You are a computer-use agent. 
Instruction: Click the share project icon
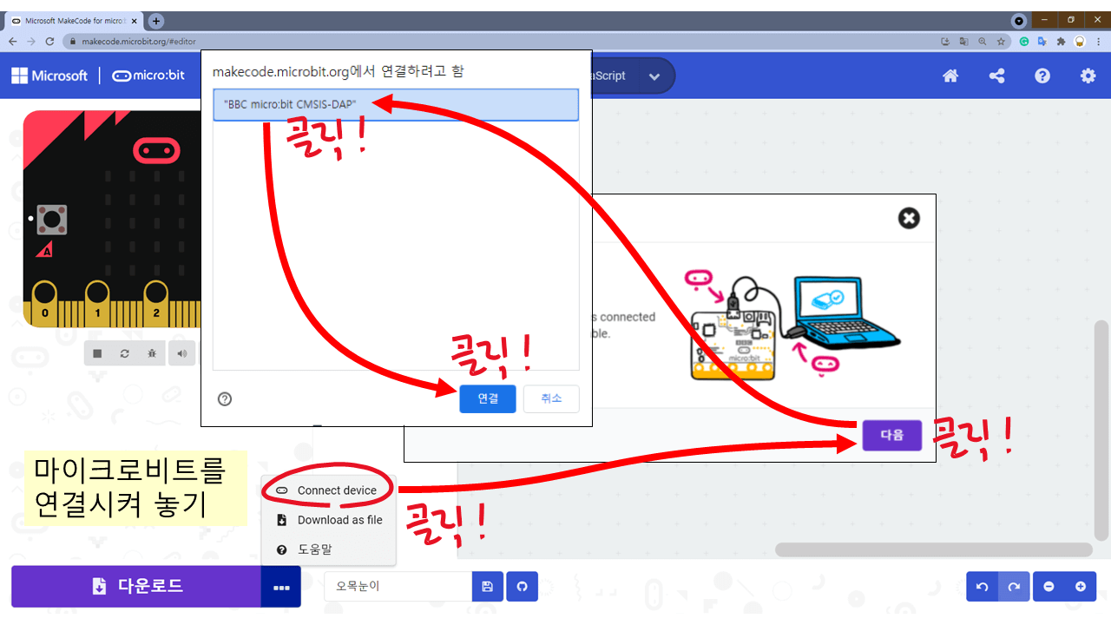[x=996, y=76]
